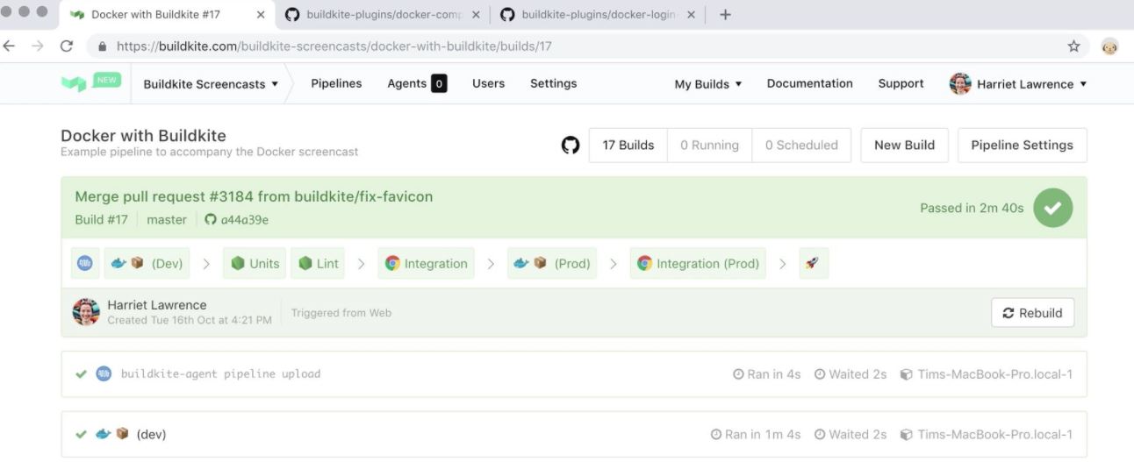Select the Docker (Prod) build step
This screenshot has height=462, width=1134.
pyautogui.click(x=551, y=263)
